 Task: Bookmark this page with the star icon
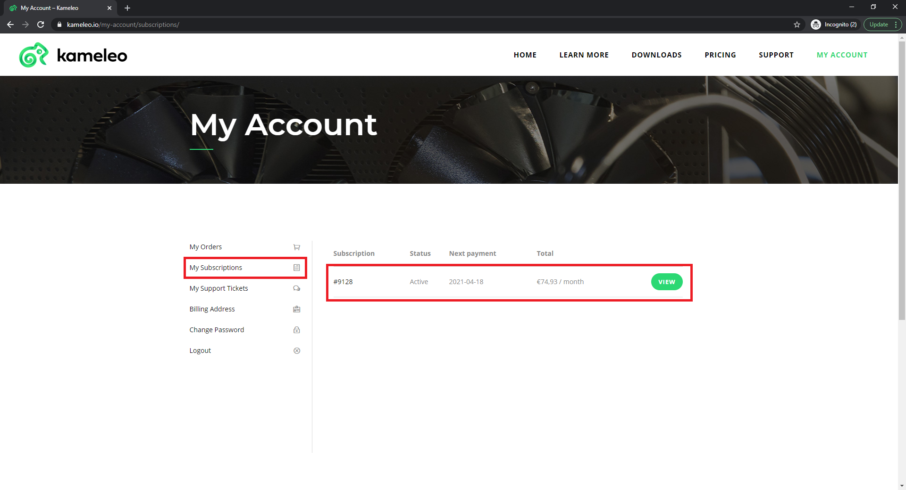797,24
